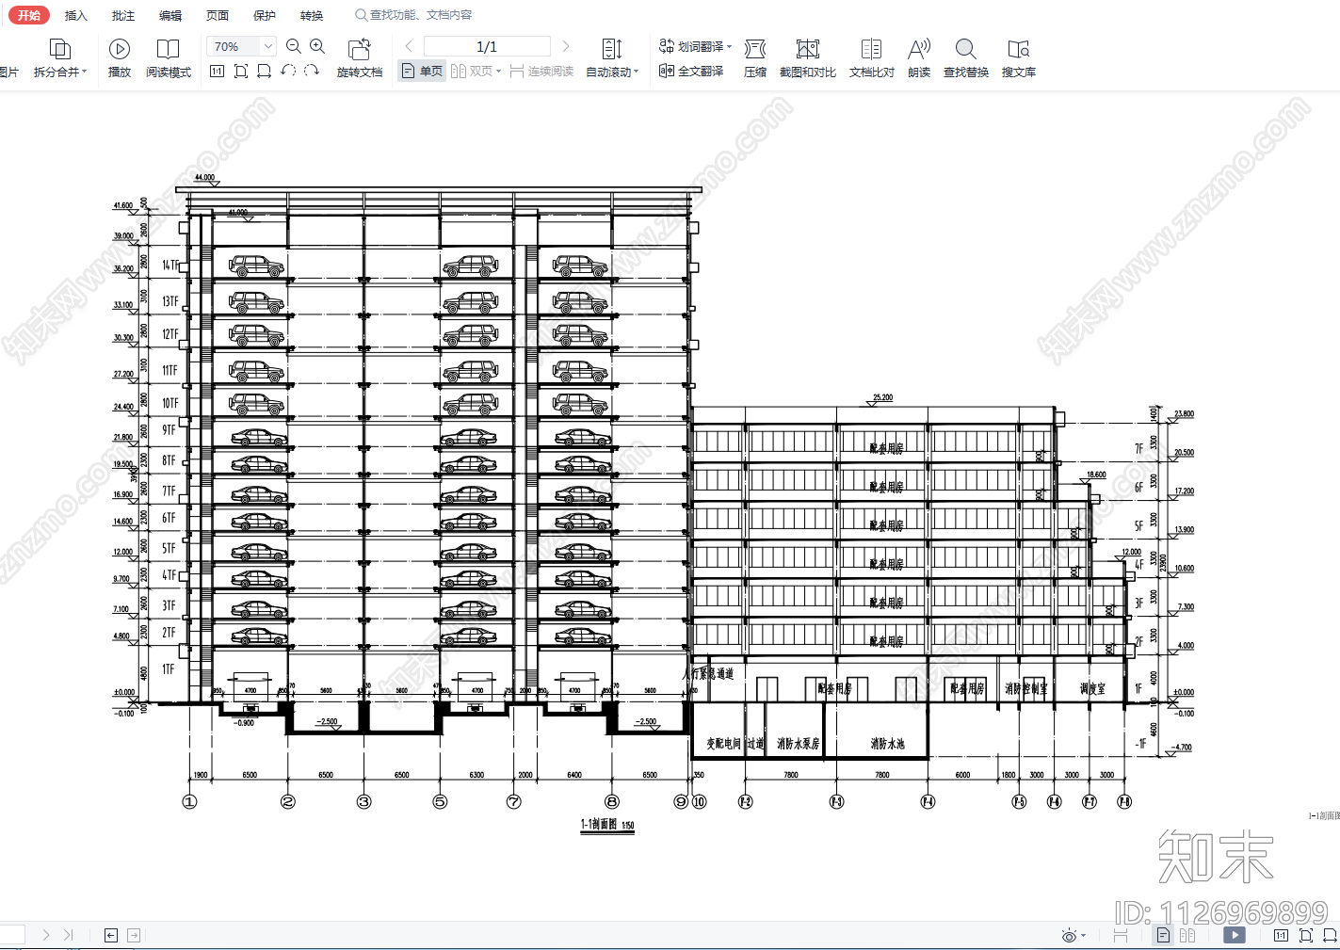The height and width of the screenshot is (950, 1340).
Task: Open 查找替换 find and replace
Action: (966, 58)
